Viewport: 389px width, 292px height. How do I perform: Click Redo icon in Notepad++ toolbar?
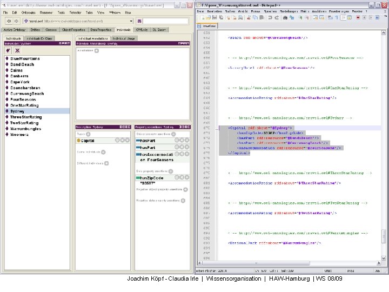[277, 17]
